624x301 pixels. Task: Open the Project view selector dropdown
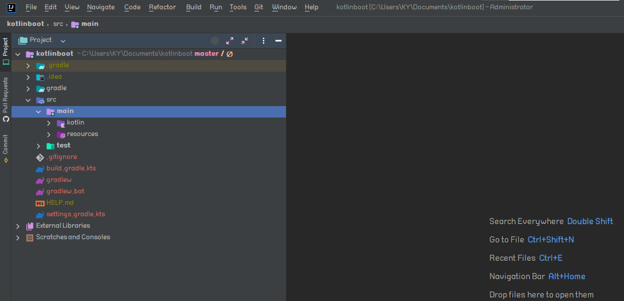[x=63, y=41]
